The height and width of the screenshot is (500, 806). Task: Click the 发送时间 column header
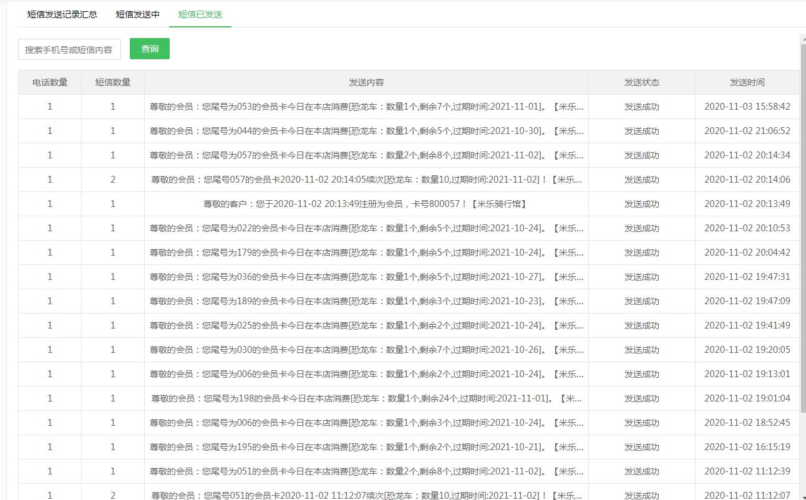[747, 82]
